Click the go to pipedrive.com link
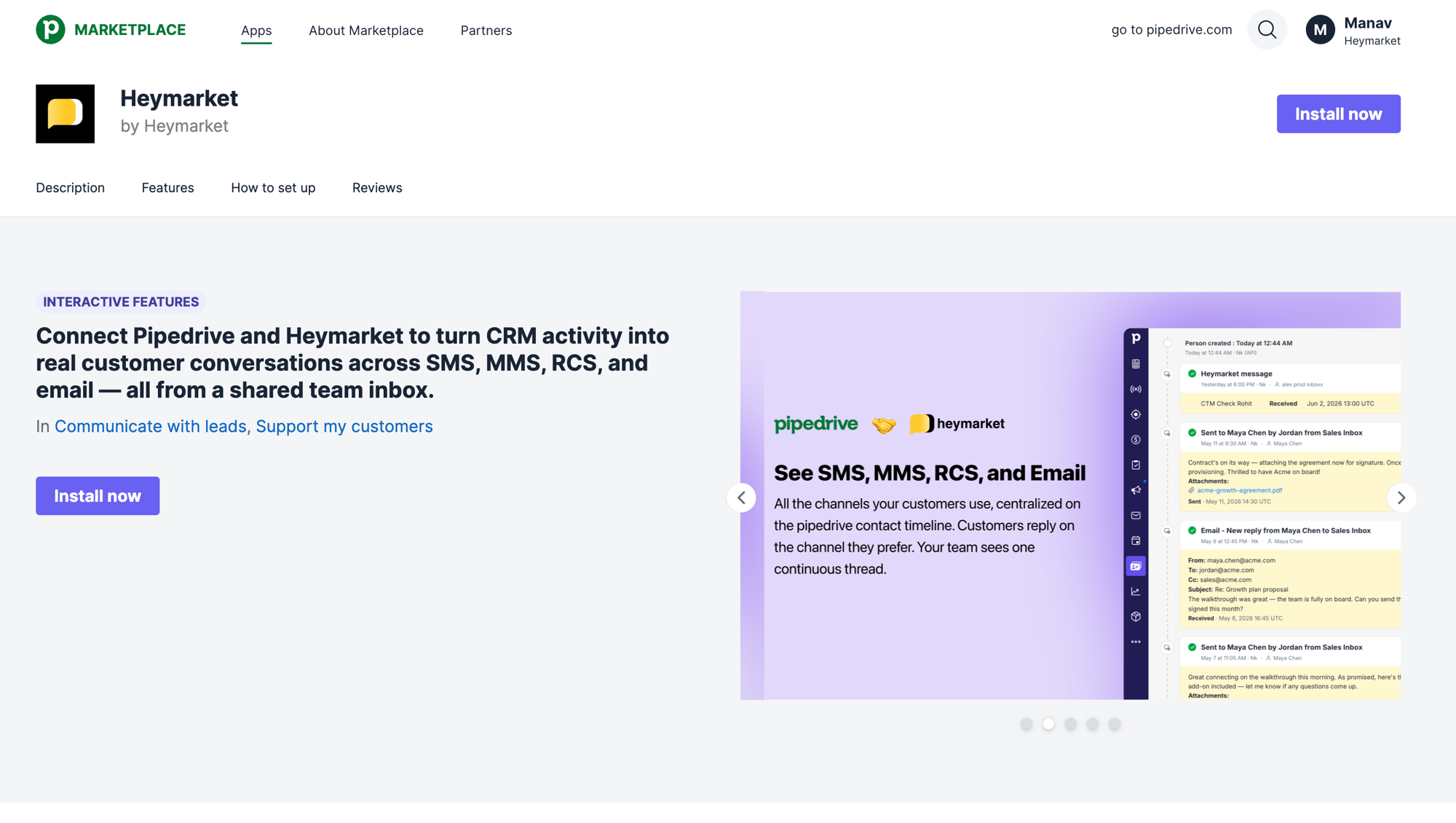This screenshot has width=1456, height=823. 1171,30
